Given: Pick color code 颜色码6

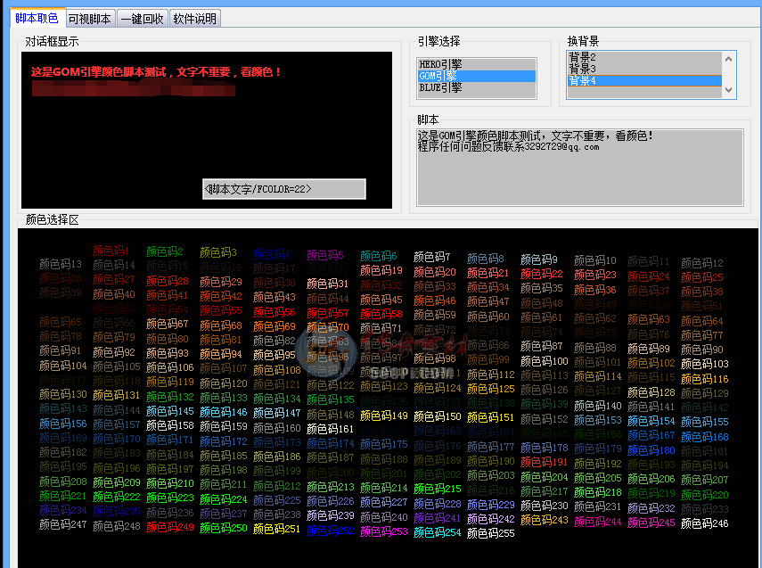Looking at the screenshot, I should (379, 256).
